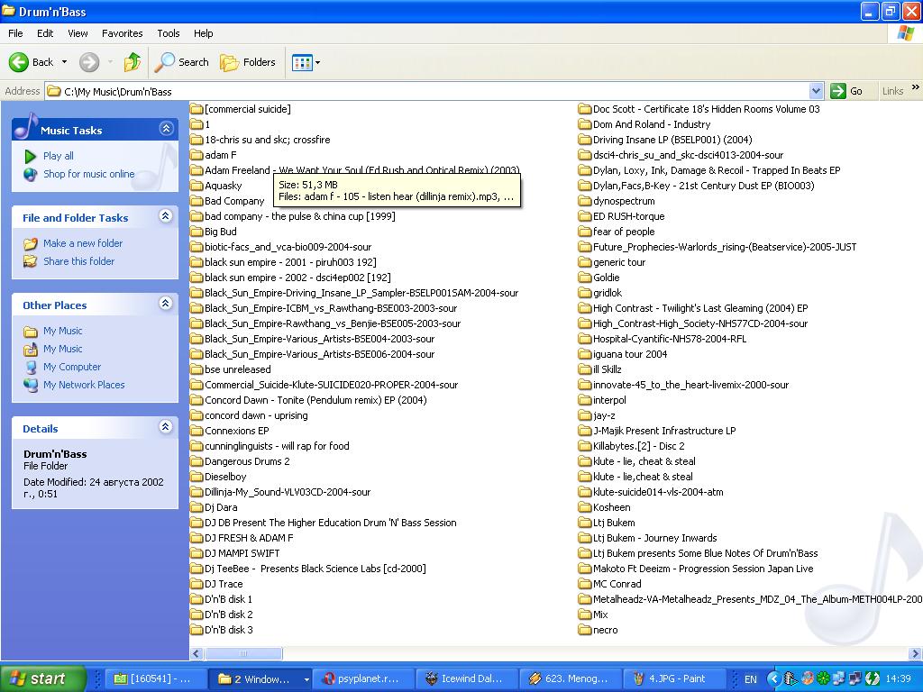Collapse the Music Tasks panel
Screen dimensions: 923x692
(x=166, y=129)
